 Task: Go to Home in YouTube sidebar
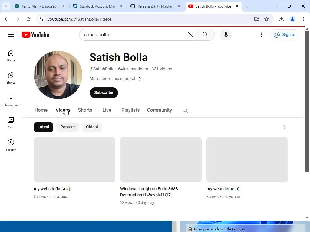point(11,56)
